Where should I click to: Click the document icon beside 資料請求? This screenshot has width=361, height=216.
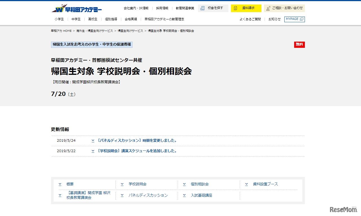pyautogui.click(x=235, y=8)
